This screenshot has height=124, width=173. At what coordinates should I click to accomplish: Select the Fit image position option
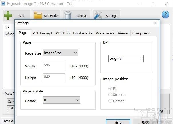[x=113, y=88]
